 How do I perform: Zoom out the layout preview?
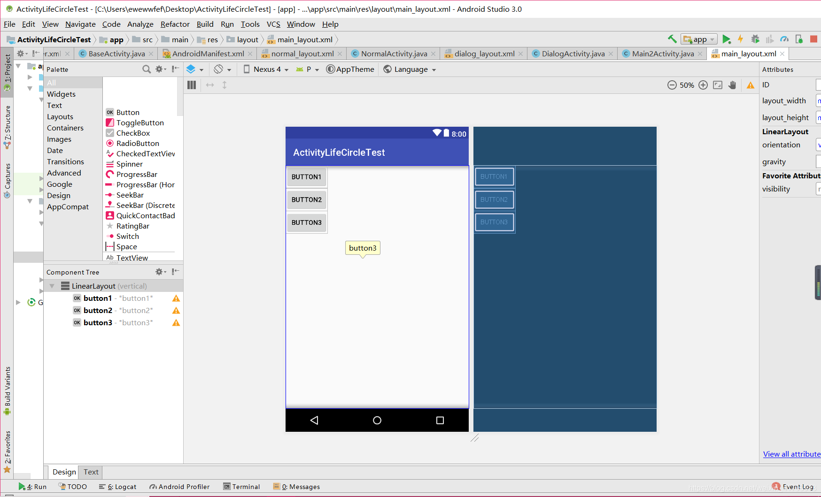672,85
